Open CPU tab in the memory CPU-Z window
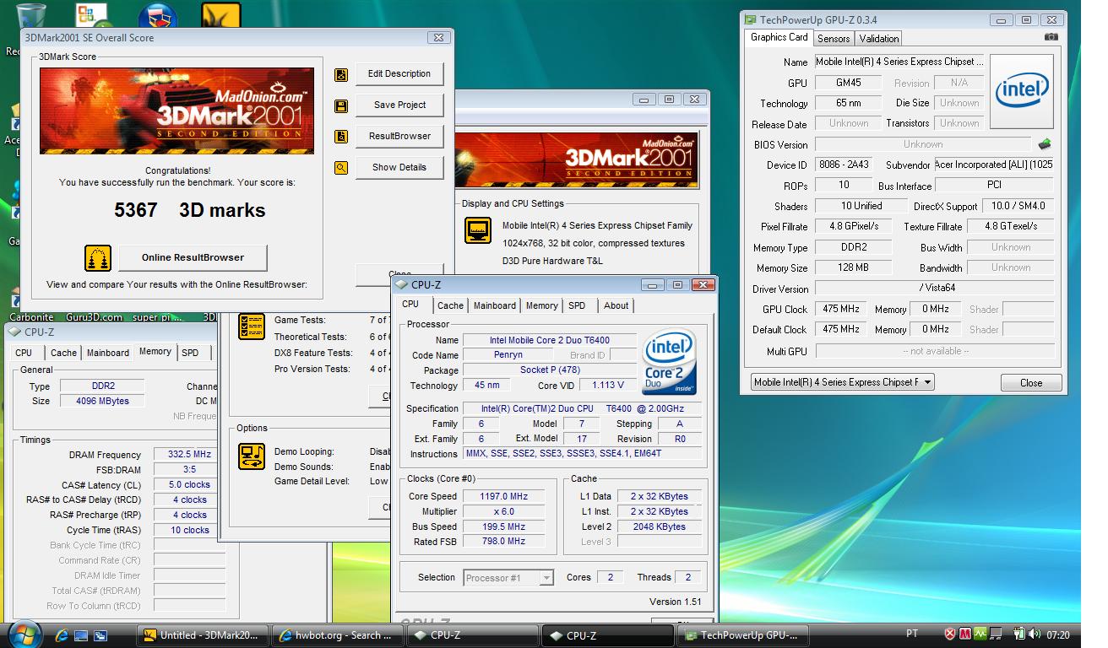 click(24, 353)
